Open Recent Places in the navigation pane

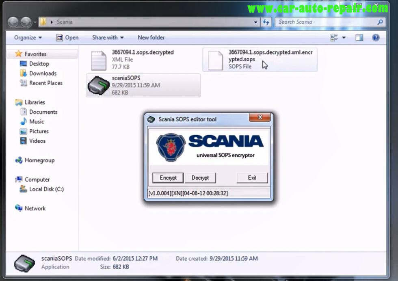click(45, 83)
